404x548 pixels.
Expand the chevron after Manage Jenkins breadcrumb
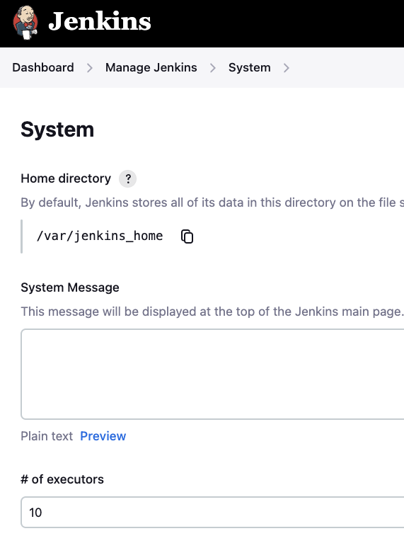(213, 68)
